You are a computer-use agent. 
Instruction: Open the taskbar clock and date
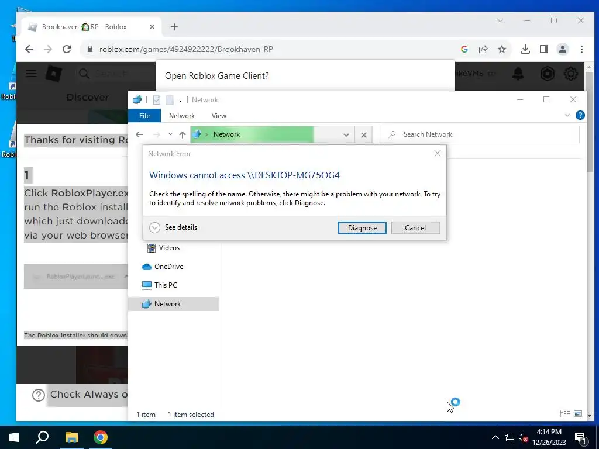549,437
